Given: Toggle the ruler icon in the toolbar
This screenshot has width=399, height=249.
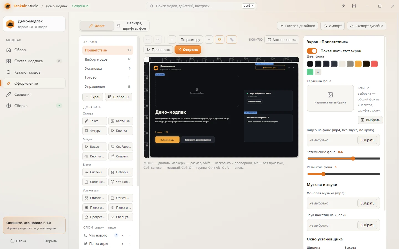Looking at the screenshot, I should (x=232, y=40).
